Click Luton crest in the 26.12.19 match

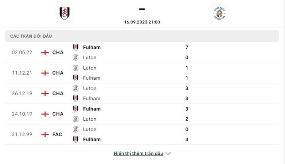[x=76, y=88]
